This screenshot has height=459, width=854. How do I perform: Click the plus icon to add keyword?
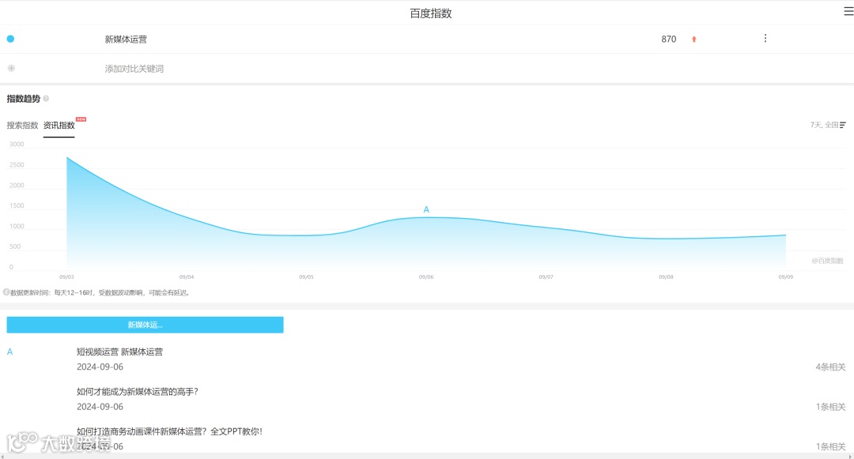point(11,68)
